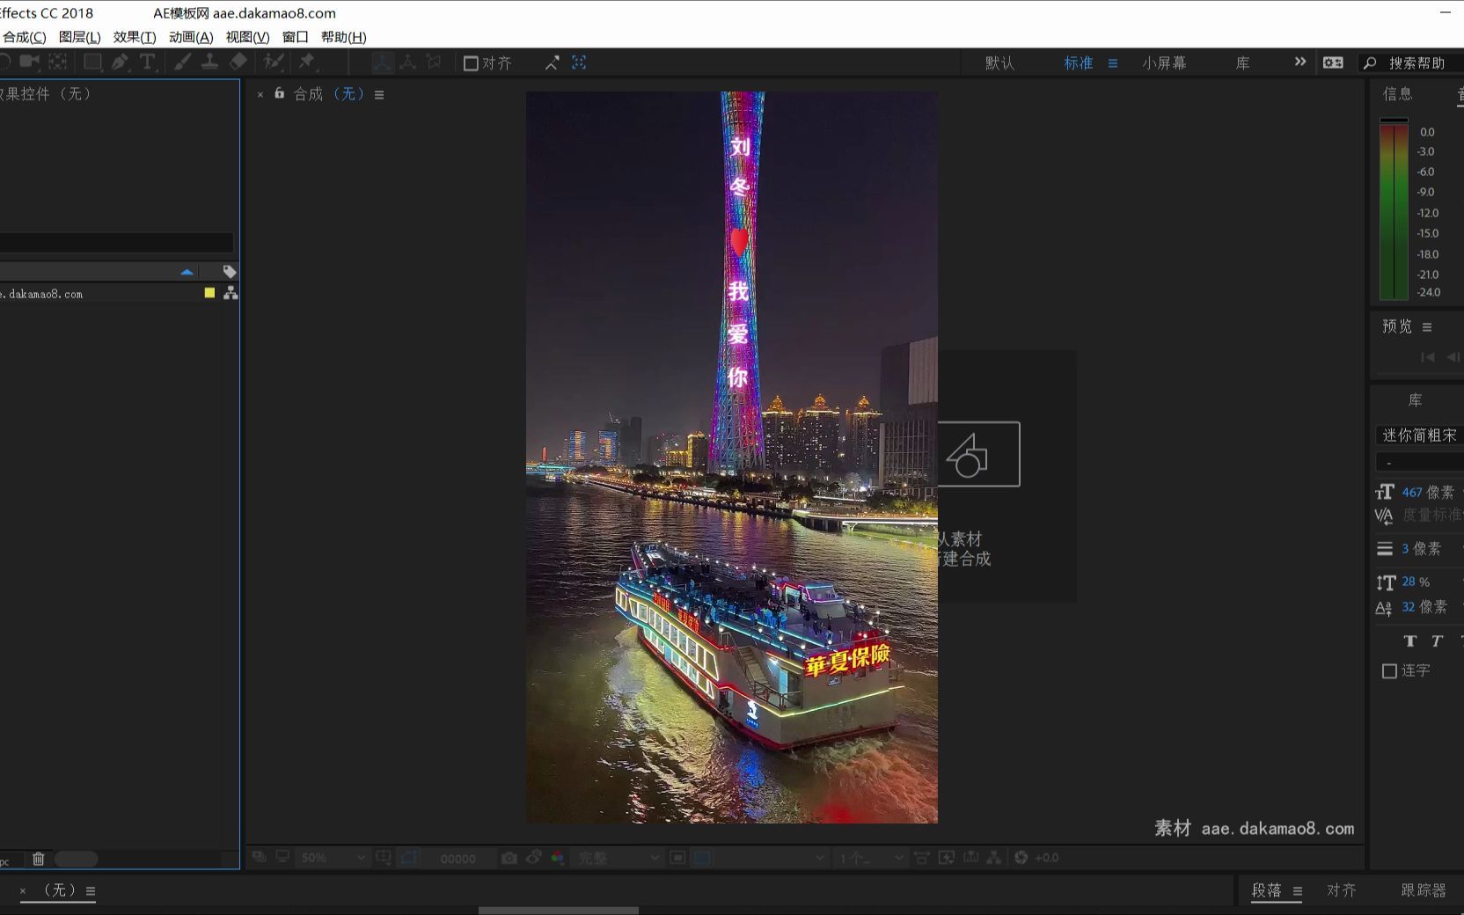
Task: Select the Rectangle shape tool
Action: point(92,62)
